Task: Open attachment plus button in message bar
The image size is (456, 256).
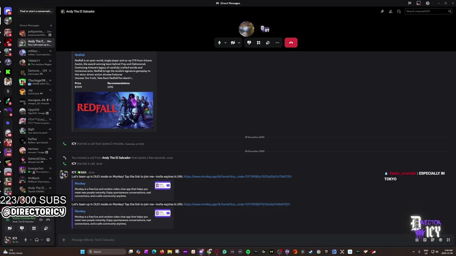Action: (x=64, y=240)
